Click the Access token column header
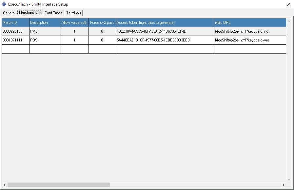The height and width of the screenshot is (190, 294). pyautogui.click(x=165, y=23)
